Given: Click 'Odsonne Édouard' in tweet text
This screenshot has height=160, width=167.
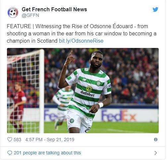Looking at the screenshot, I should (111, 26).
